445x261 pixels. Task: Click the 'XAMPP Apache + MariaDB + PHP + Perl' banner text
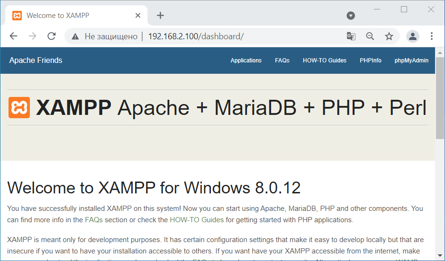[x=231, y=108]
